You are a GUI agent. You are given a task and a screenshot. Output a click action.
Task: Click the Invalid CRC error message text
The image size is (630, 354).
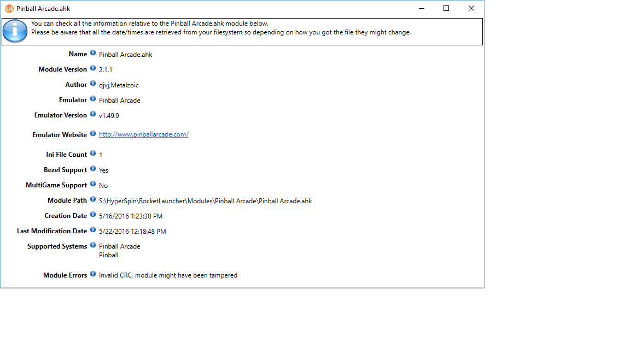click(168, 275)
